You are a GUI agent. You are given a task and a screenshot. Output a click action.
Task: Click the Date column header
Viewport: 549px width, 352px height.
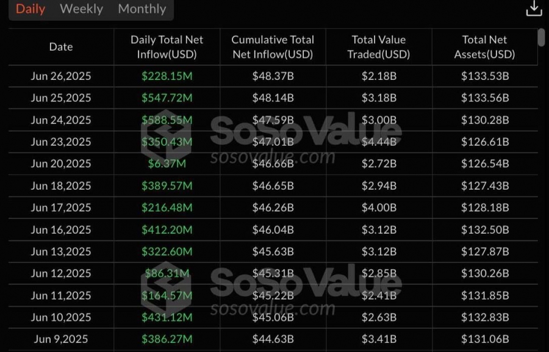point(61,46)
